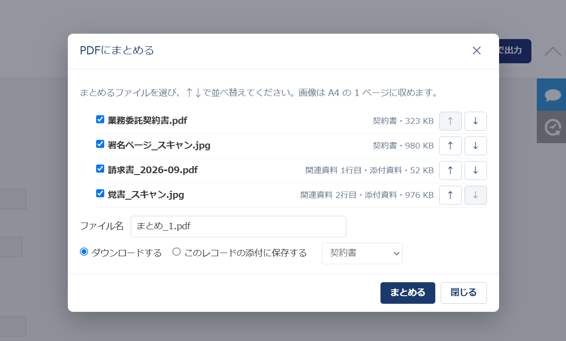The height and width of the screenshot is (341, 566).
Task: Select このレコードの添付に保存する radio option
Action: pyautogui.click(x=177, y=252)
